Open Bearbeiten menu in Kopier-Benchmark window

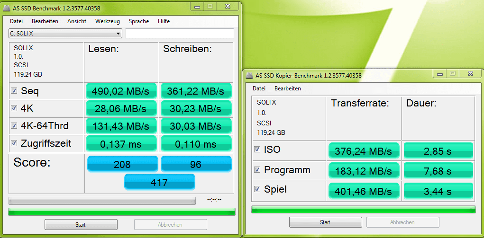[288, 88]
